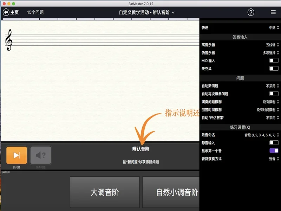This screenshot has height=211, width=281.
Task: Open the 自动新问题 dropdown
Action: [x=273, y=86]
